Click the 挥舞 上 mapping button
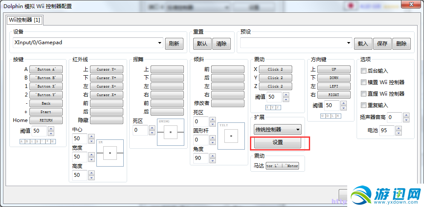Image resolution: width=424 pixels, height=207 pixels. click(x=167, y=69)
